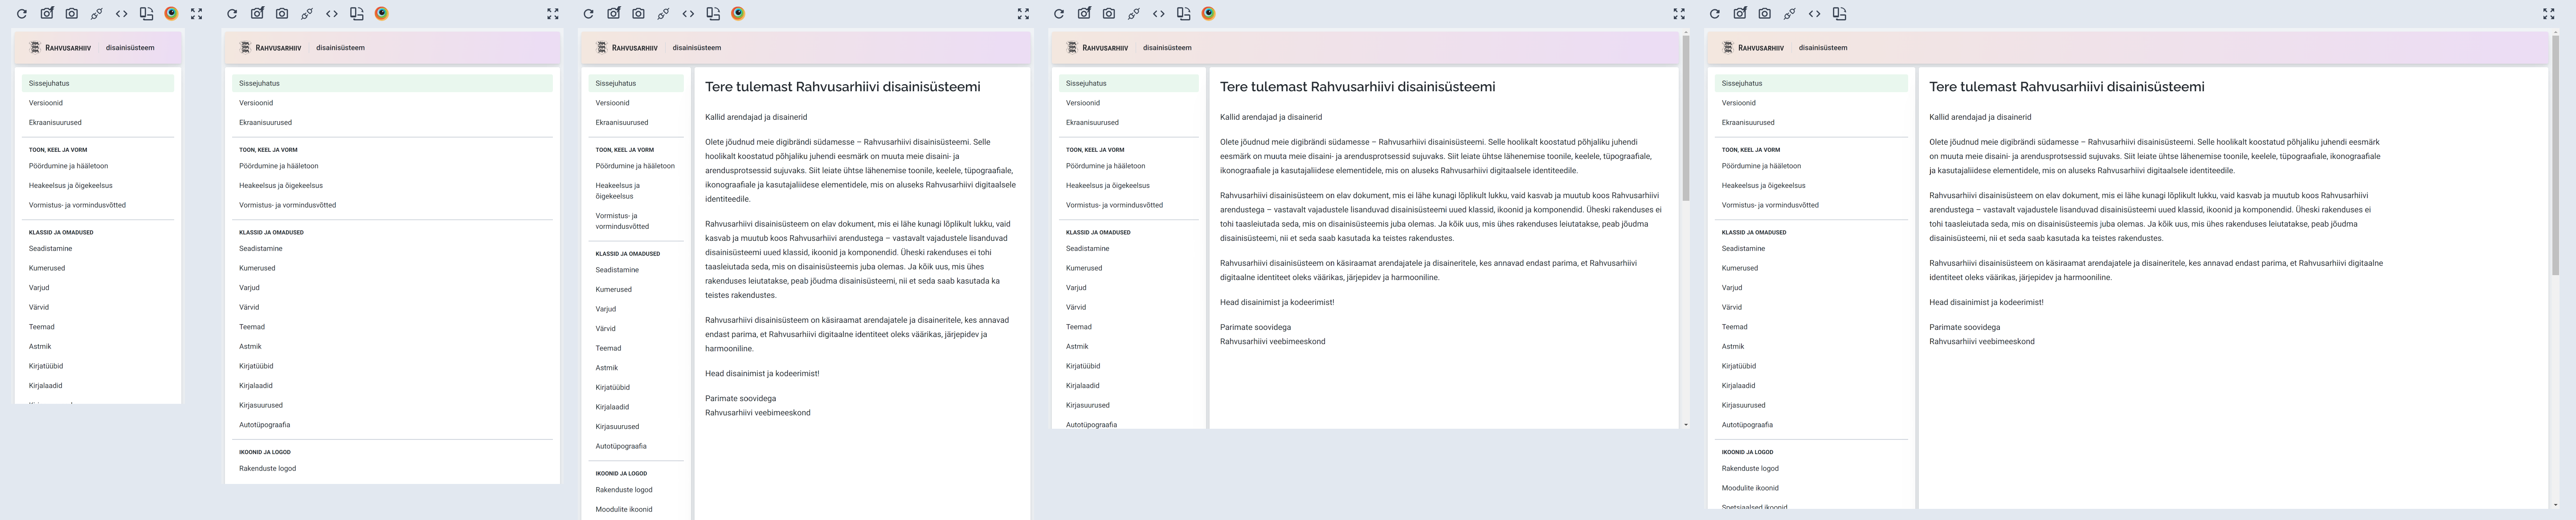Click Kumerused in the fourth preview sidebar
This screenshot has height=520, width=2576.
pyautogui.click(x=1084, y=268)
